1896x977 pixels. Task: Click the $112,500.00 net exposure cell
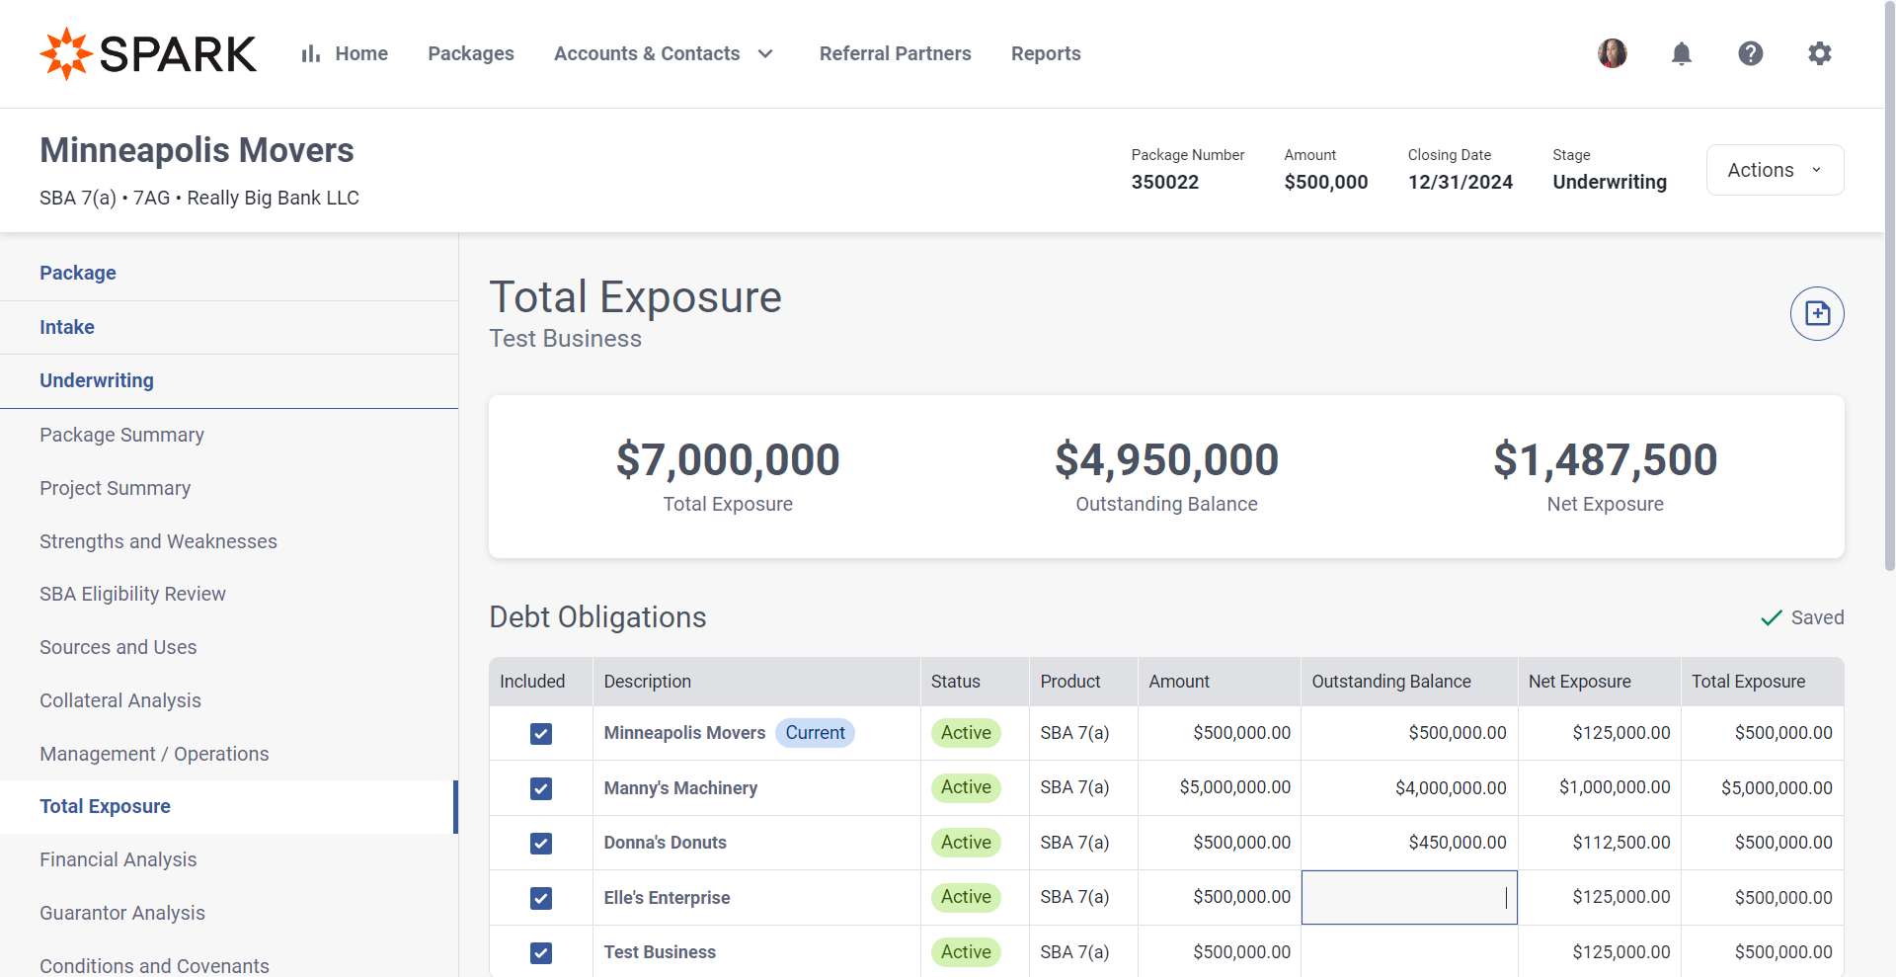point(1599,843)
